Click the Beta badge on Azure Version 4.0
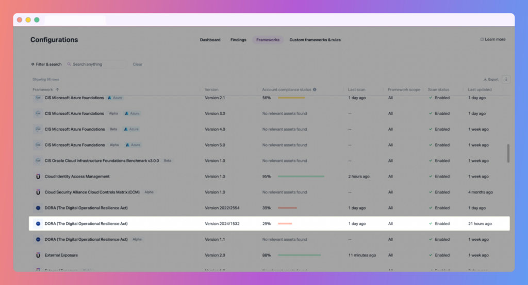Screen dimensions: 528x285 [x=113, y=129]
